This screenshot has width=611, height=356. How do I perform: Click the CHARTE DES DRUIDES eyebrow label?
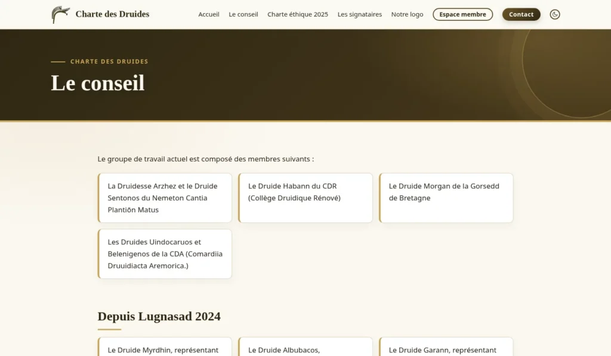(x=109, y=61)
